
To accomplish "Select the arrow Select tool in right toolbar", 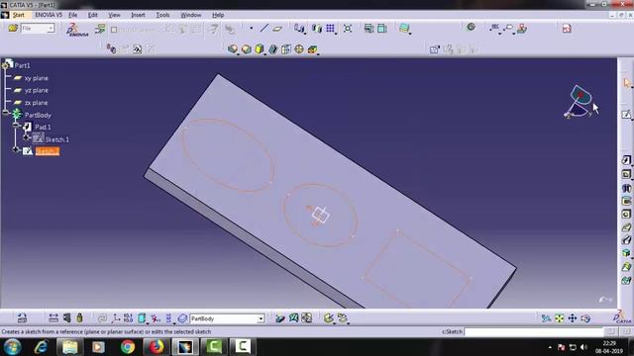I will tap(626, 83).
